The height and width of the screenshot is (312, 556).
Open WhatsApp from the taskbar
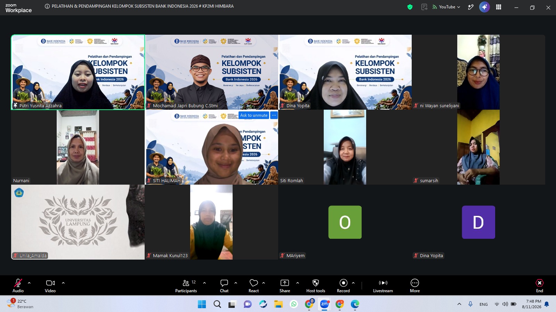(294, 304)
